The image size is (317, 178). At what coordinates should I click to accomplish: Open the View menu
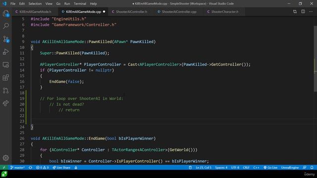[x=49, y=3]
